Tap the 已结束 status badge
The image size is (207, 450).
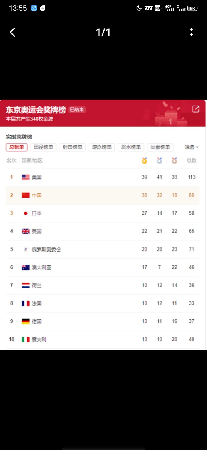pos(77,110)
